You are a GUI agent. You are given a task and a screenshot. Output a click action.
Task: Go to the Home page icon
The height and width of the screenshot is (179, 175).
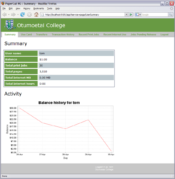36,14
